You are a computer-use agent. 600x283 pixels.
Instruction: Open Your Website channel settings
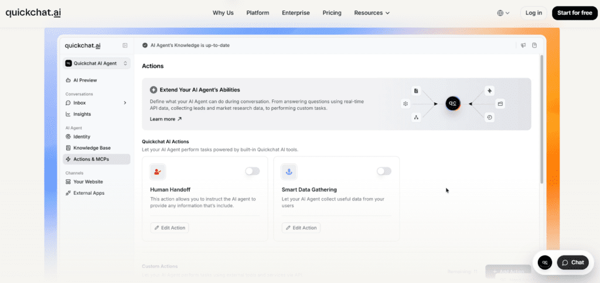tap(97, 182)
